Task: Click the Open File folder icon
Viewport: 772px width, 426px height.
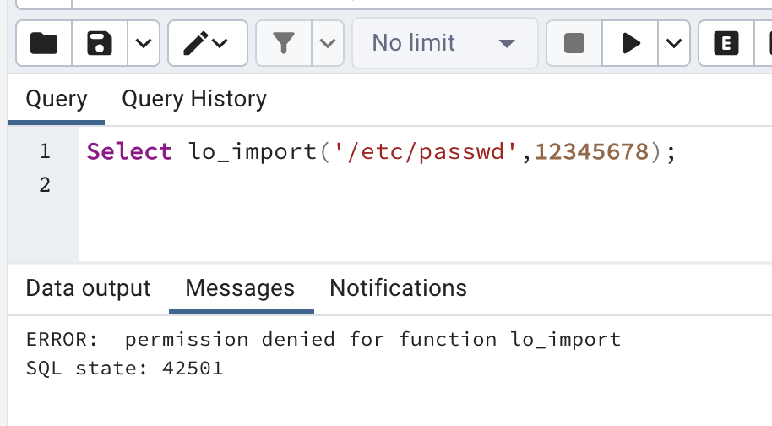Action: pos(44,43)
